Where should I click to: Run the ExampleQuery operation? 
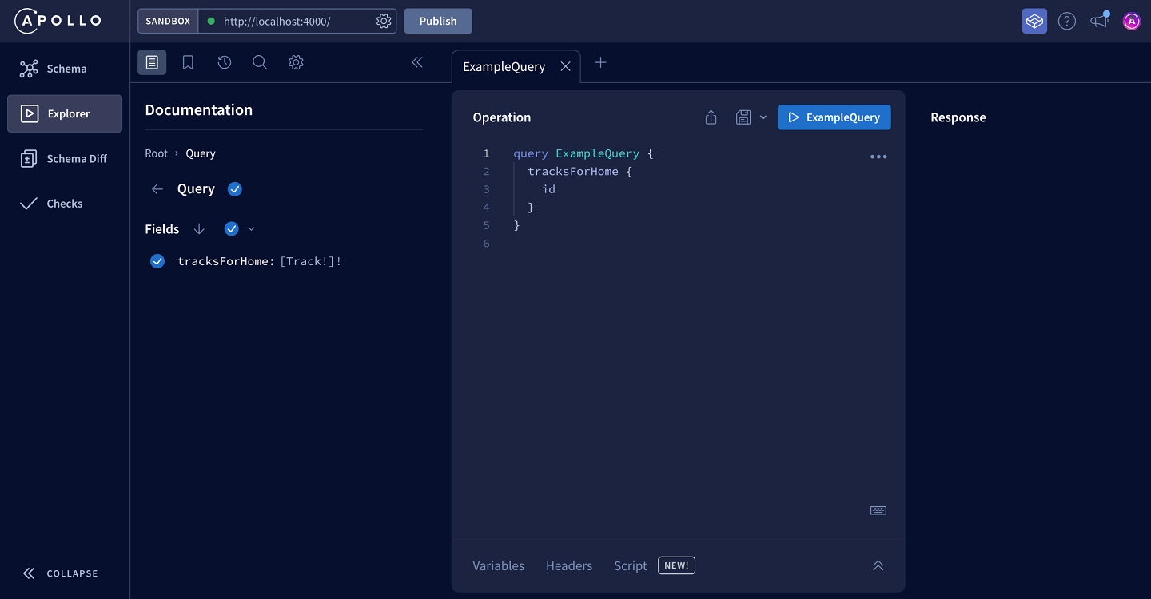[x=834, y=117]
